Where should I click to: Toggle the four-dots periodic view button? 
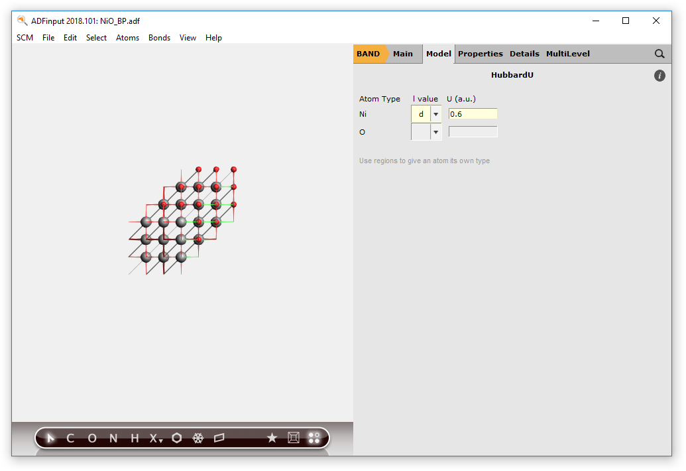pos(314,438)
